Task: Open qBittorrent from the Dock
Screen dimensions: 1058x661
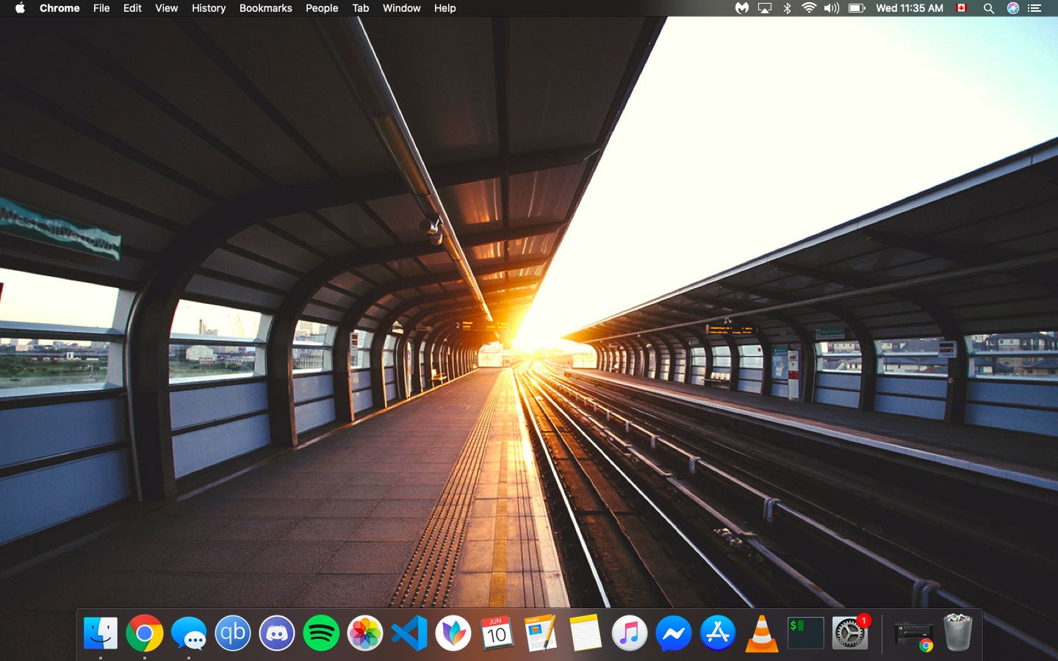Action: click(233, 633)
